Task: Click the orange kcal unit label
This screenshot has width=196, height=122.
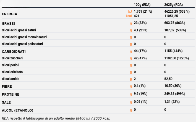Action: pos(129,16)
